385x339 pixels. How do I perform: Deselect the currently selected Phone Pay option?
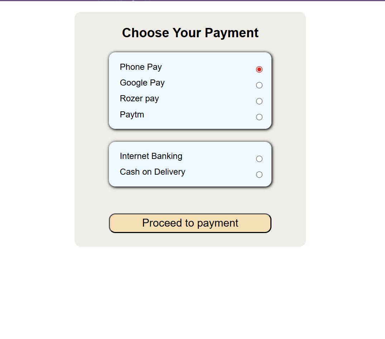pos(259,69)
